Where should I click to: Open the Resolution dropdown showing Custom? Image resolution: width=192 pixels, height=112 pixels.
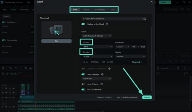[123, 47]
